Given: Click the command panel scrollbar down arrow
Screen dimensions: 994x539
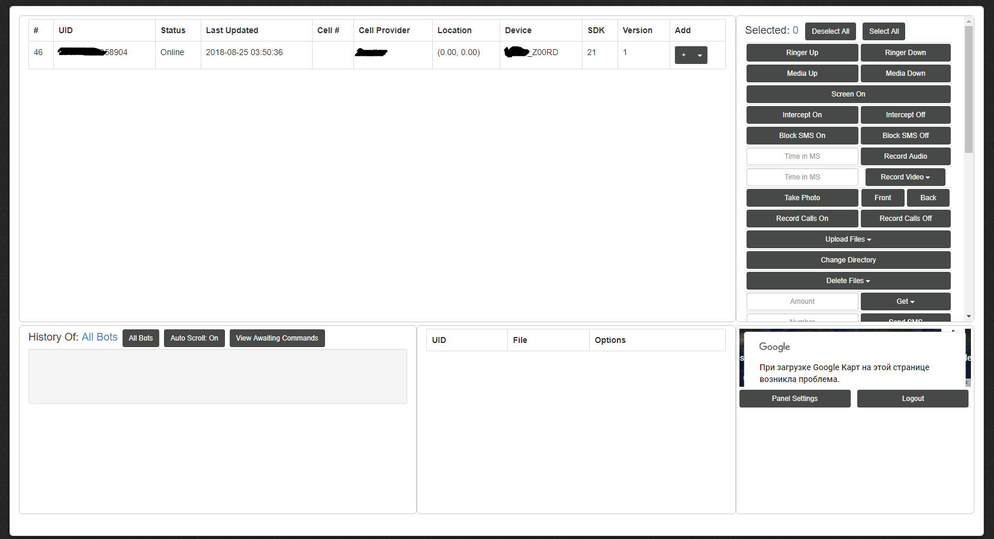Looking at the screenshot, I should [969, 317].
